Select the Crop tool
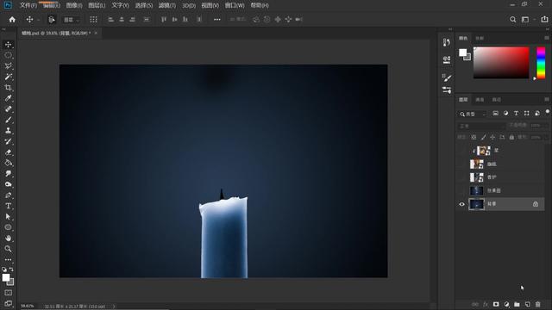552x310 pixels. pyautogui.click(x=8, y=88)
